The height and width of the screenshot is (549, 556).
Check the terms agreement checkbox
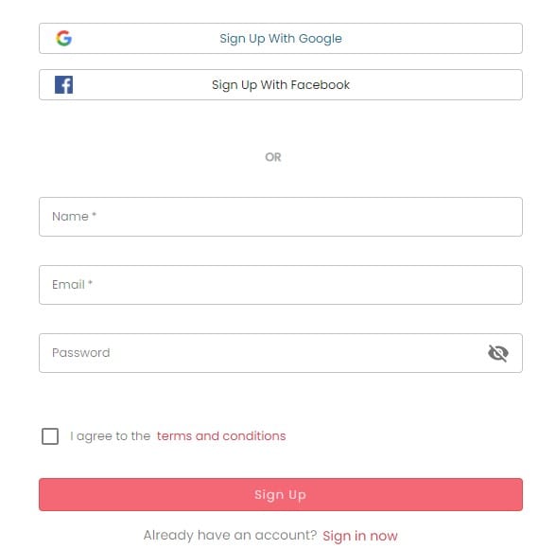50,436
